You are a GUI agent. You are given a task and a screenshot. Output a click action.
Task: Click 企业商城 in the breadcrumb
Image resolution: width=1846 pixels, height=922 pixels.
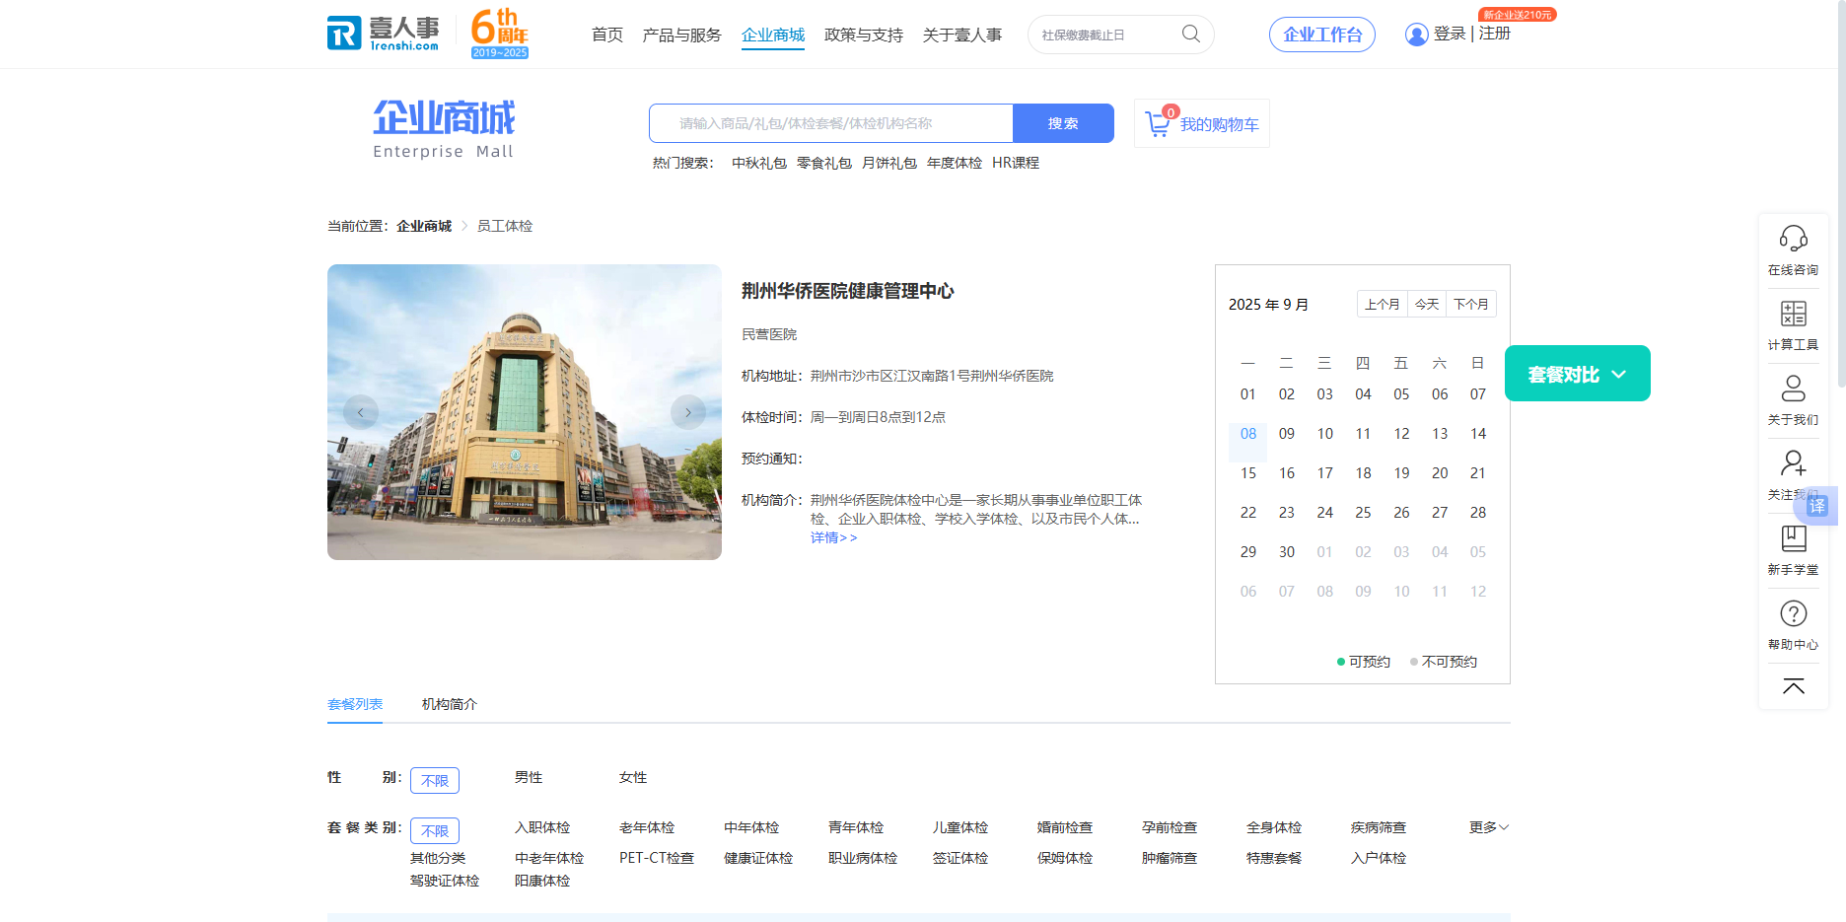424,226
